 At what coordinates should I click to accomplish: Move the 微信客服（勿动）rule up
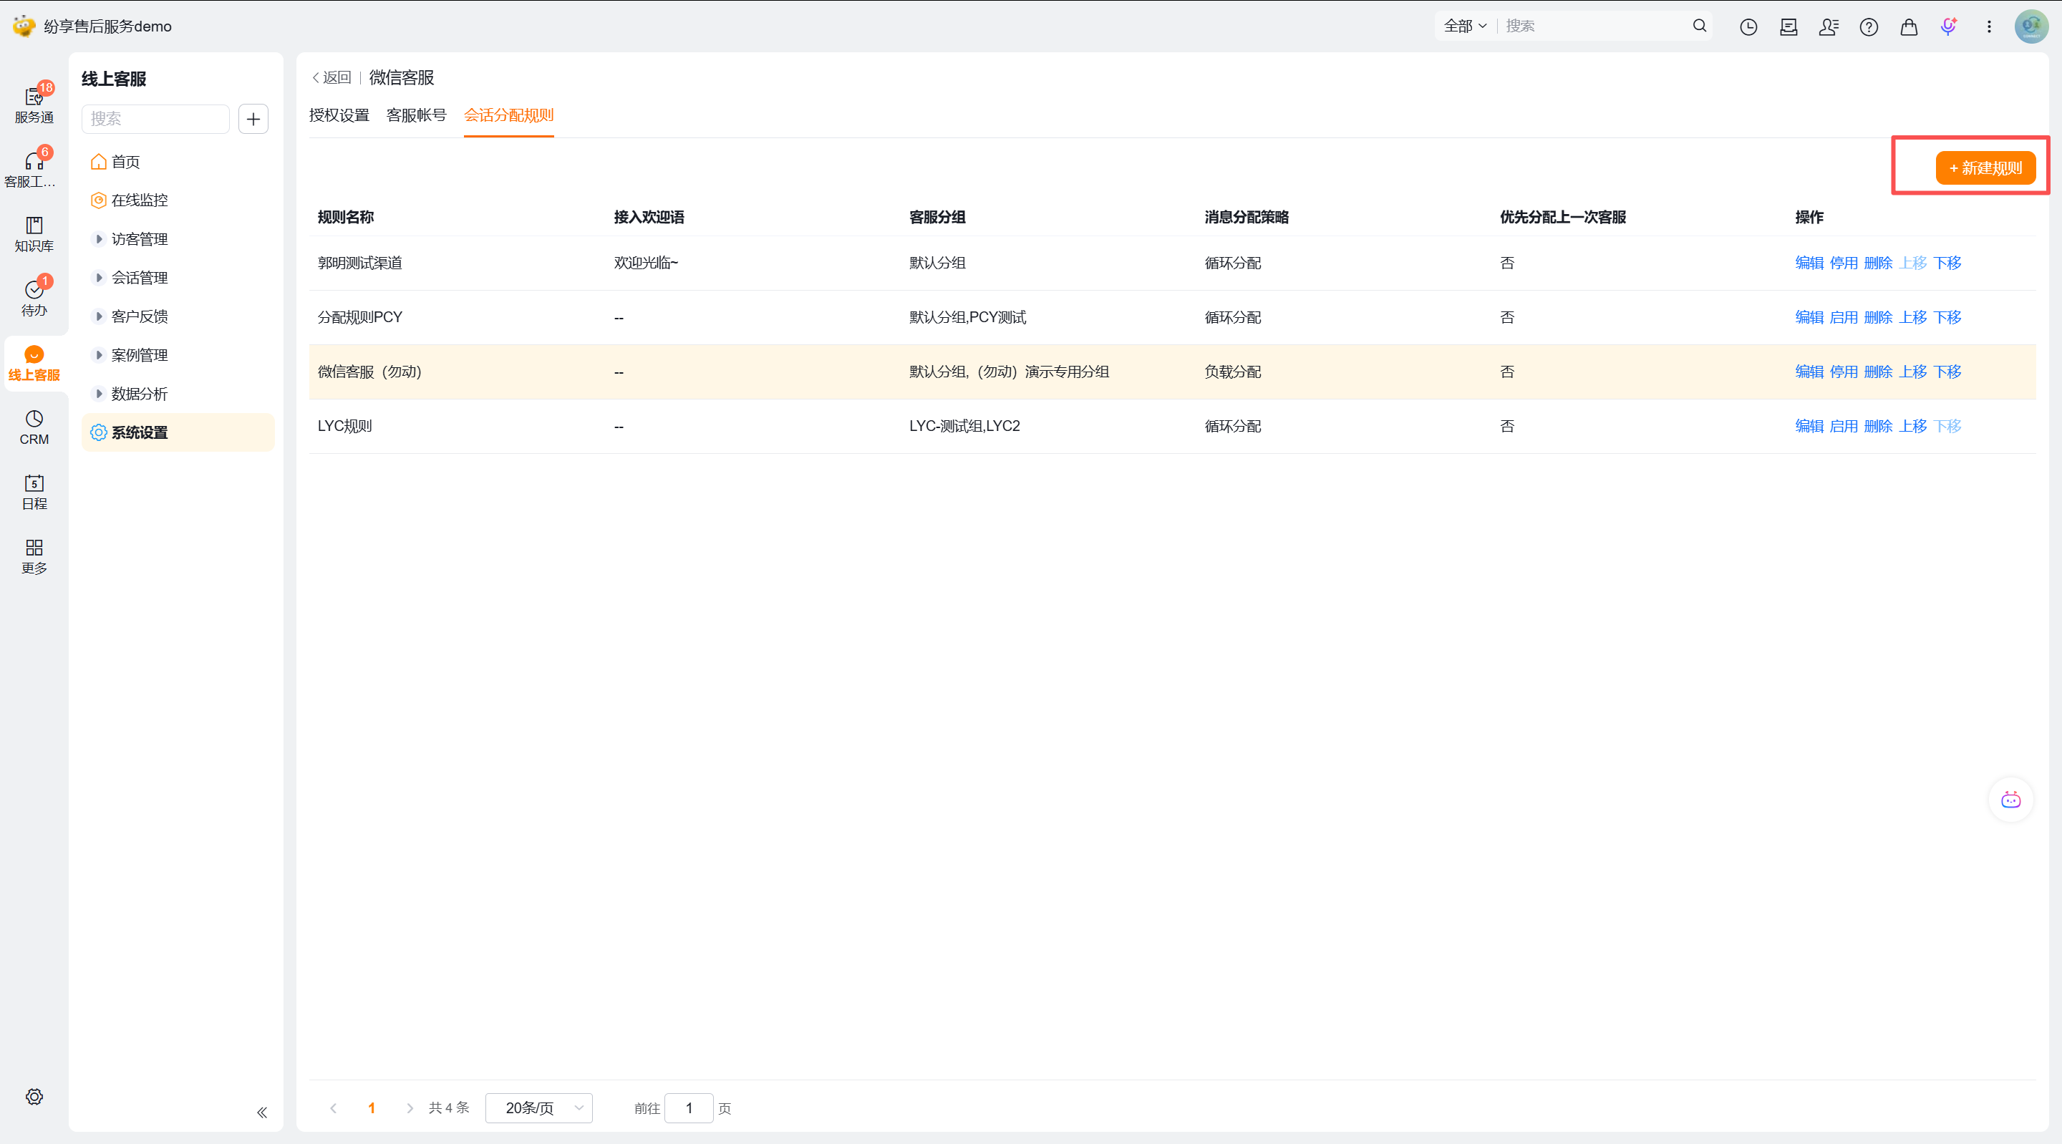tap(1912, 372)
